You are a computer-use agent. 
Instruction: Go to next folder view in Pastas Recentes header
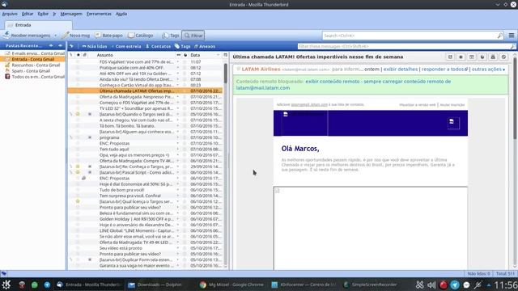click(x=60, y=45)
